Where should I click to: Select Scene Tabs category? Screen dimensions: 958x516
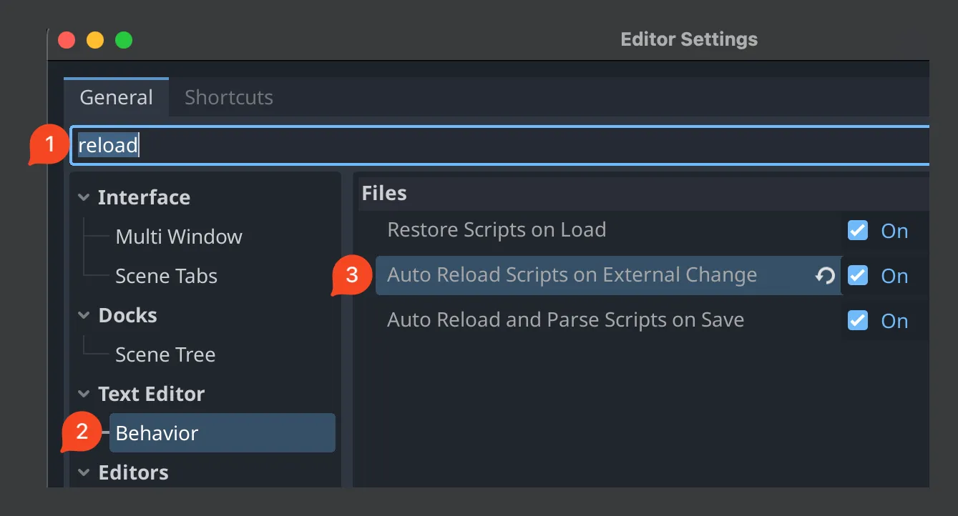pos(166,276)
